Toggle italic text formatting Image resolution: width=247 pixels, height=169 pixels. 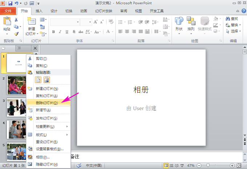pos(60,32)
